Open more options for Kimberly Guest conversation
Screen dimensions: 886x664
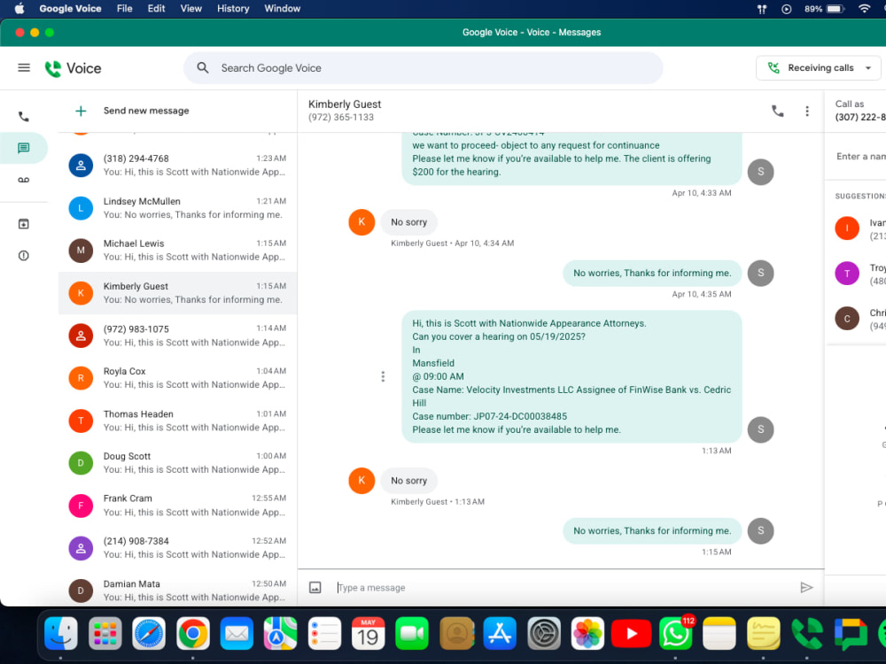coord(807,111)
